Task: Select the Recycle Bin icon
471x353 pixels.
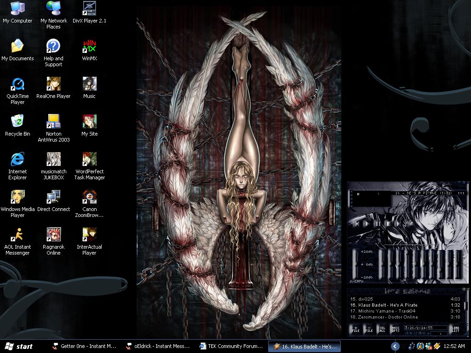Action: point(17,125)
